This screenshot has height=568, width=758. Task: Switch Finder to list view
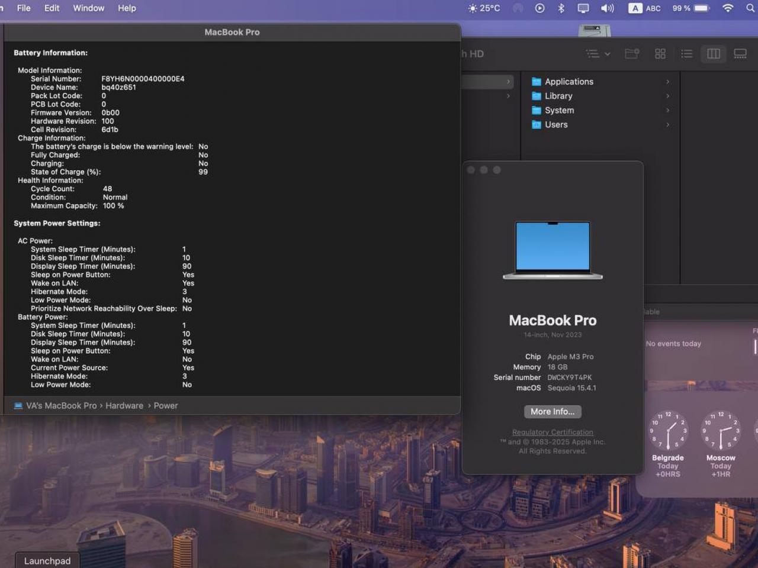click(687, 54)
